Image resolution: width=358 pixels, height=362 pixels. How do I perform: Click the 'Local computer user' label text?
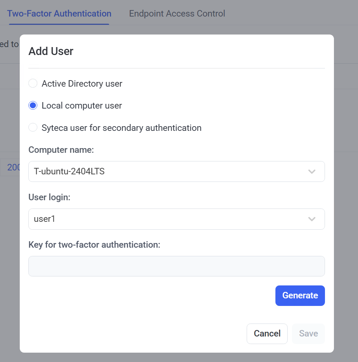82,106
